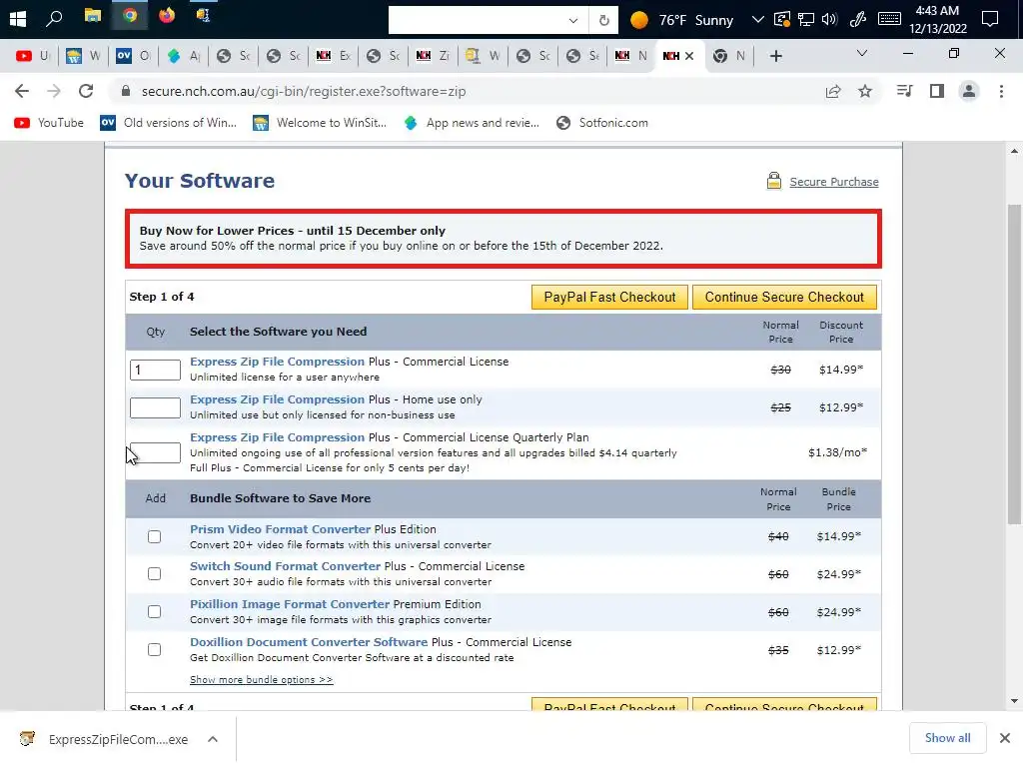Open Commercial License Express Zip link
Image resolution: width=1023 pixels, height=767 pixels.
(x=278, y=362)
